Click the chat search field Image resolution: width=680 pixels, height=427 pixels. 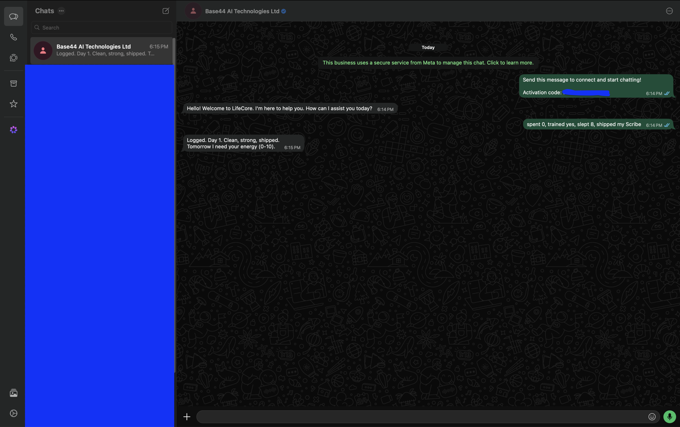(x=102, y=28)
